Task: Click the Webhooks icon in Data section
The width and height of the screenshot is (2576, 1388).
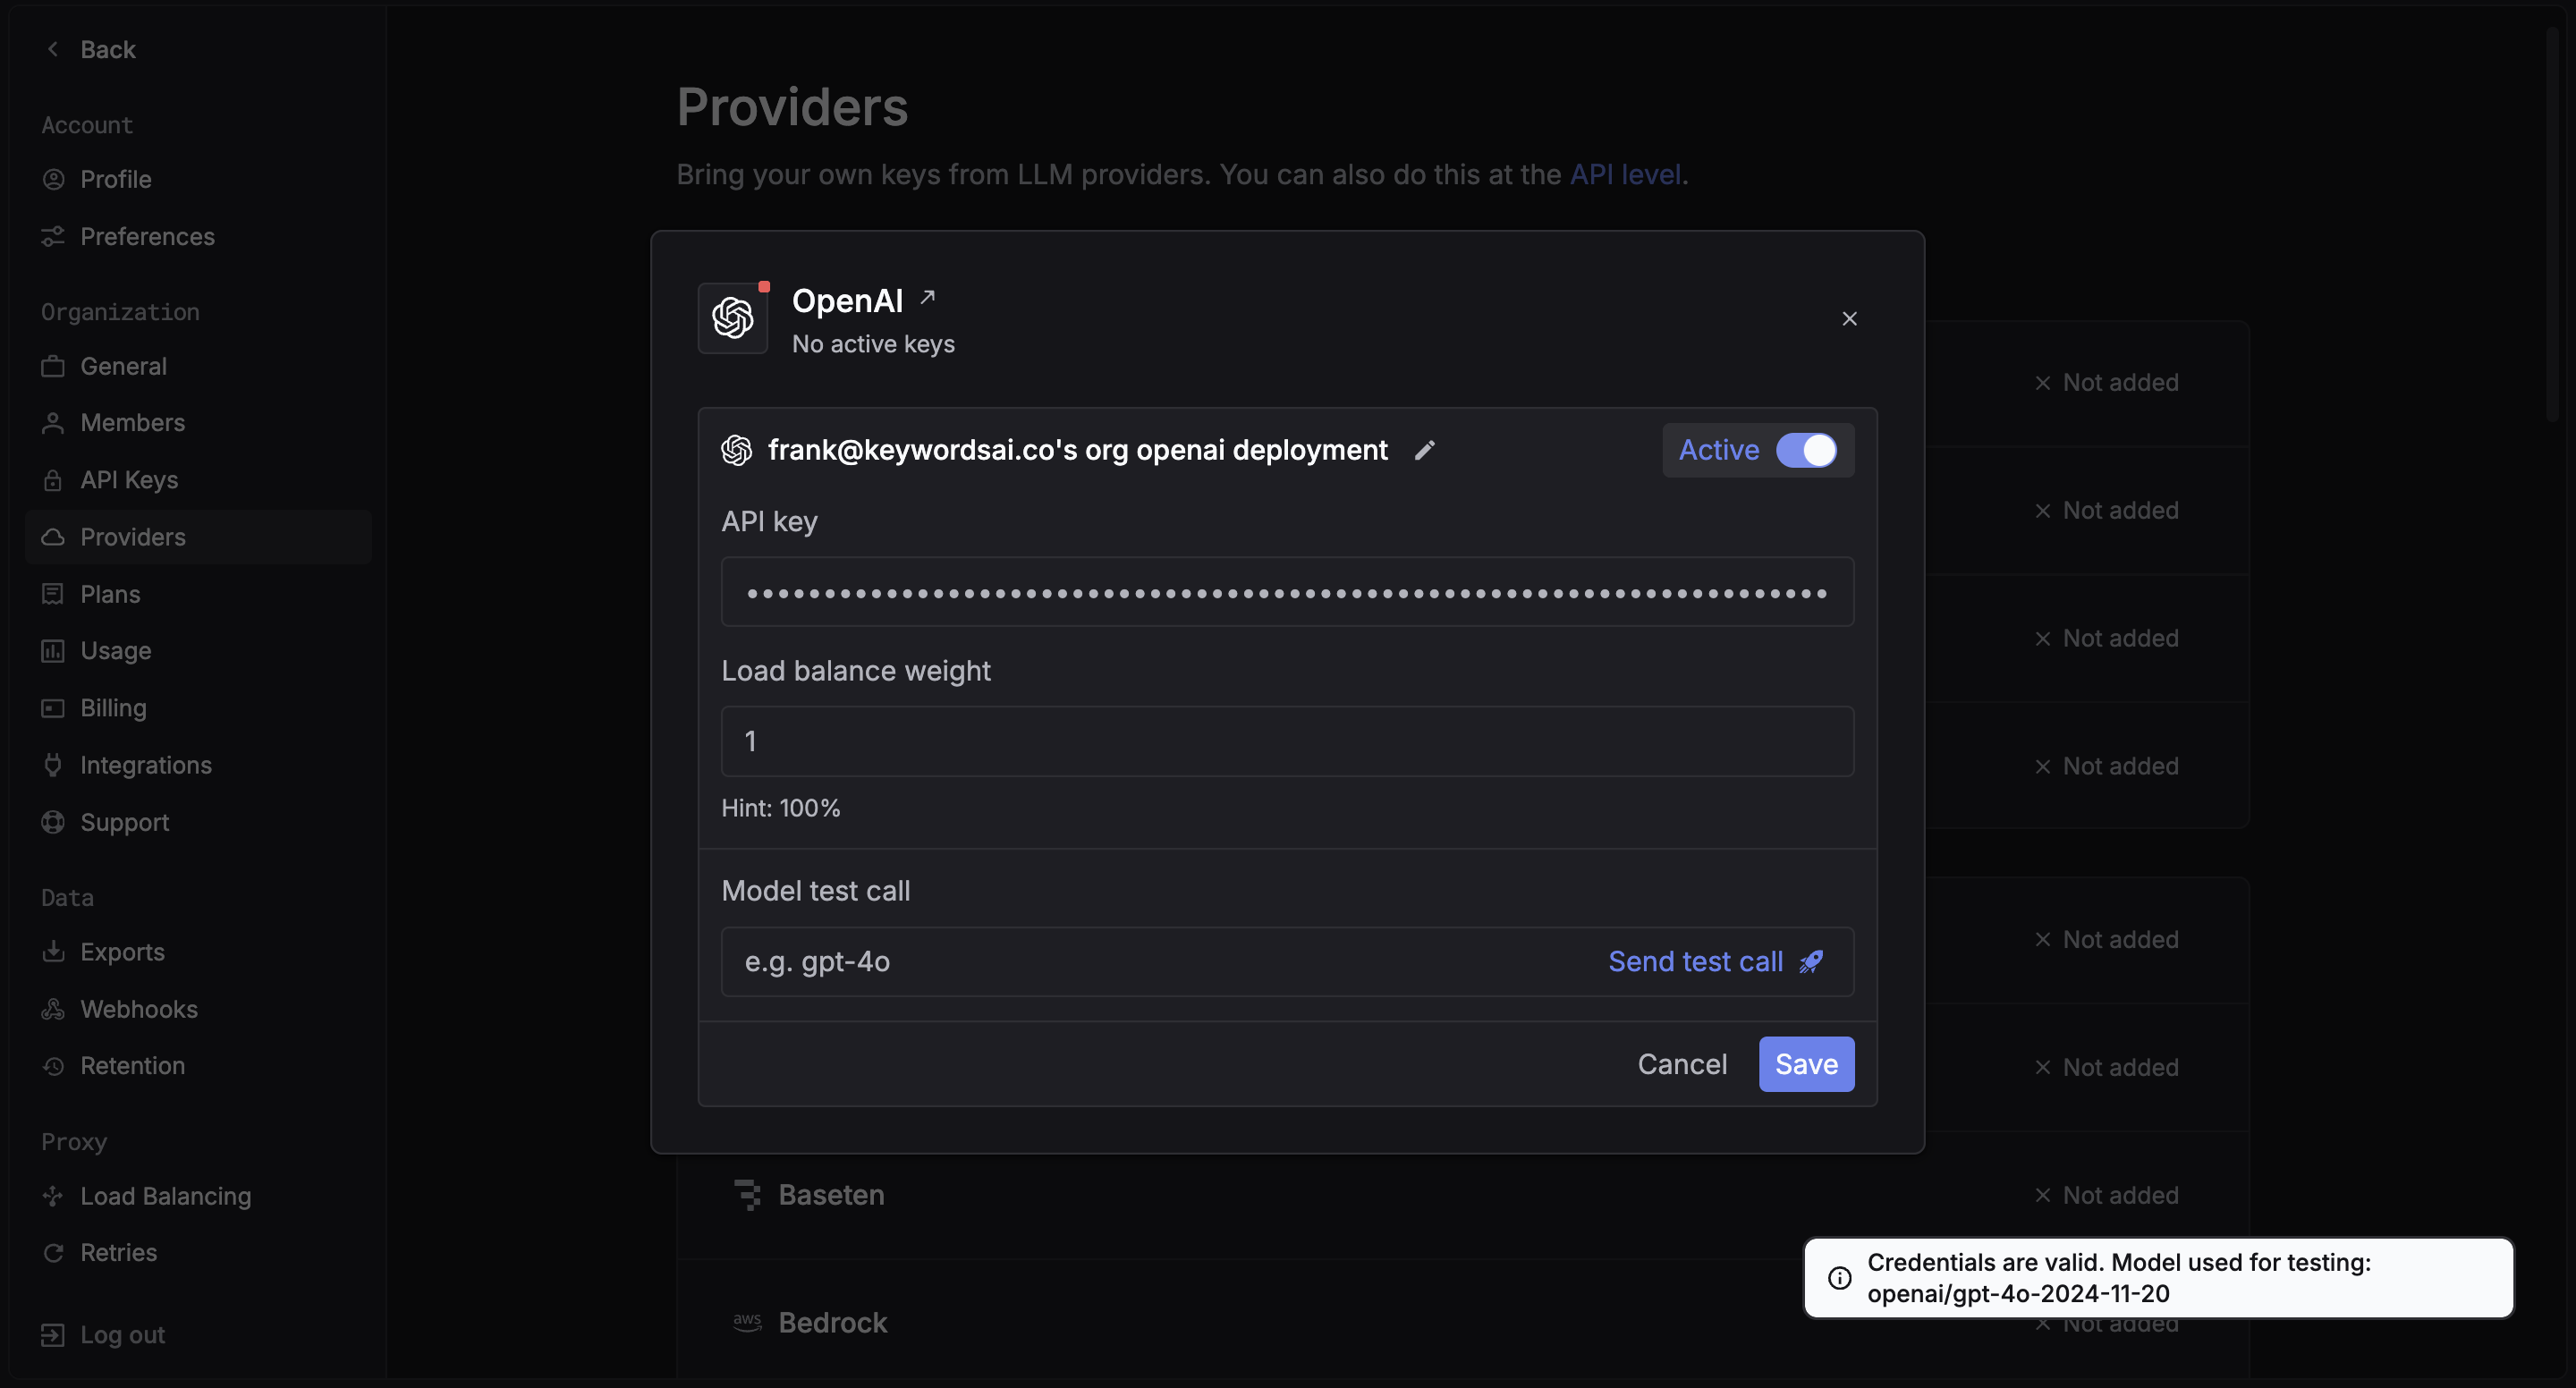Action: click(54, 1009)
